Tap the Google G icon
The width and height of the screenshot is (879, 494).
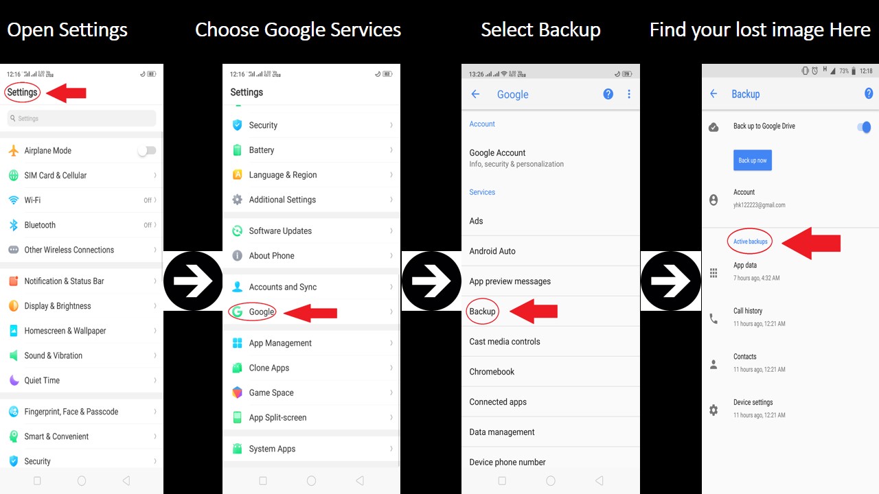237,311
